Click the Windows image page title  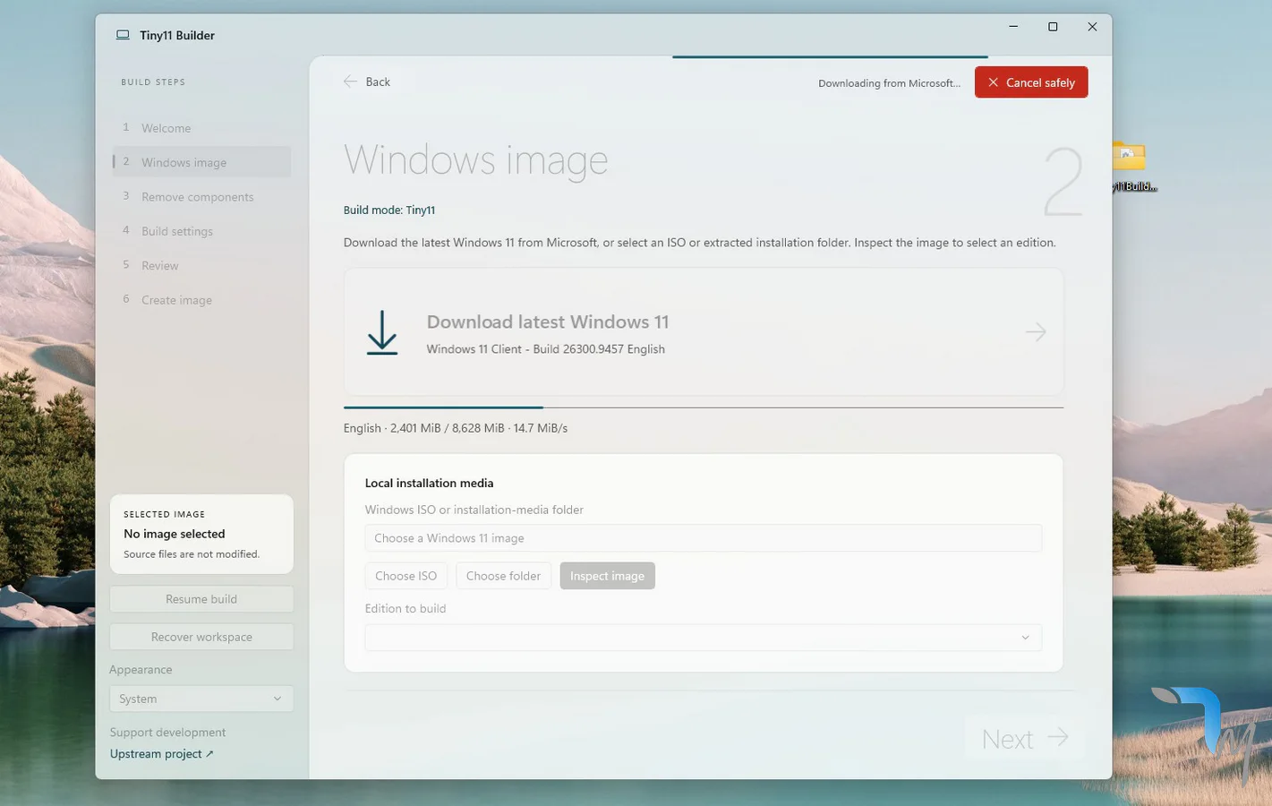475,159
